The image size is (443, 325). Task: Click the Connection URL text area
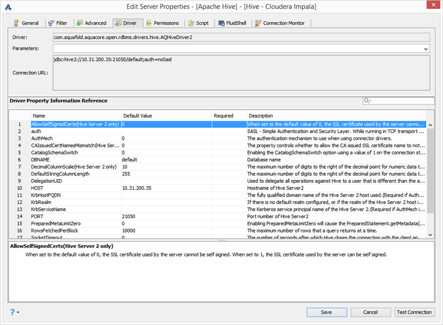(241, 73)
